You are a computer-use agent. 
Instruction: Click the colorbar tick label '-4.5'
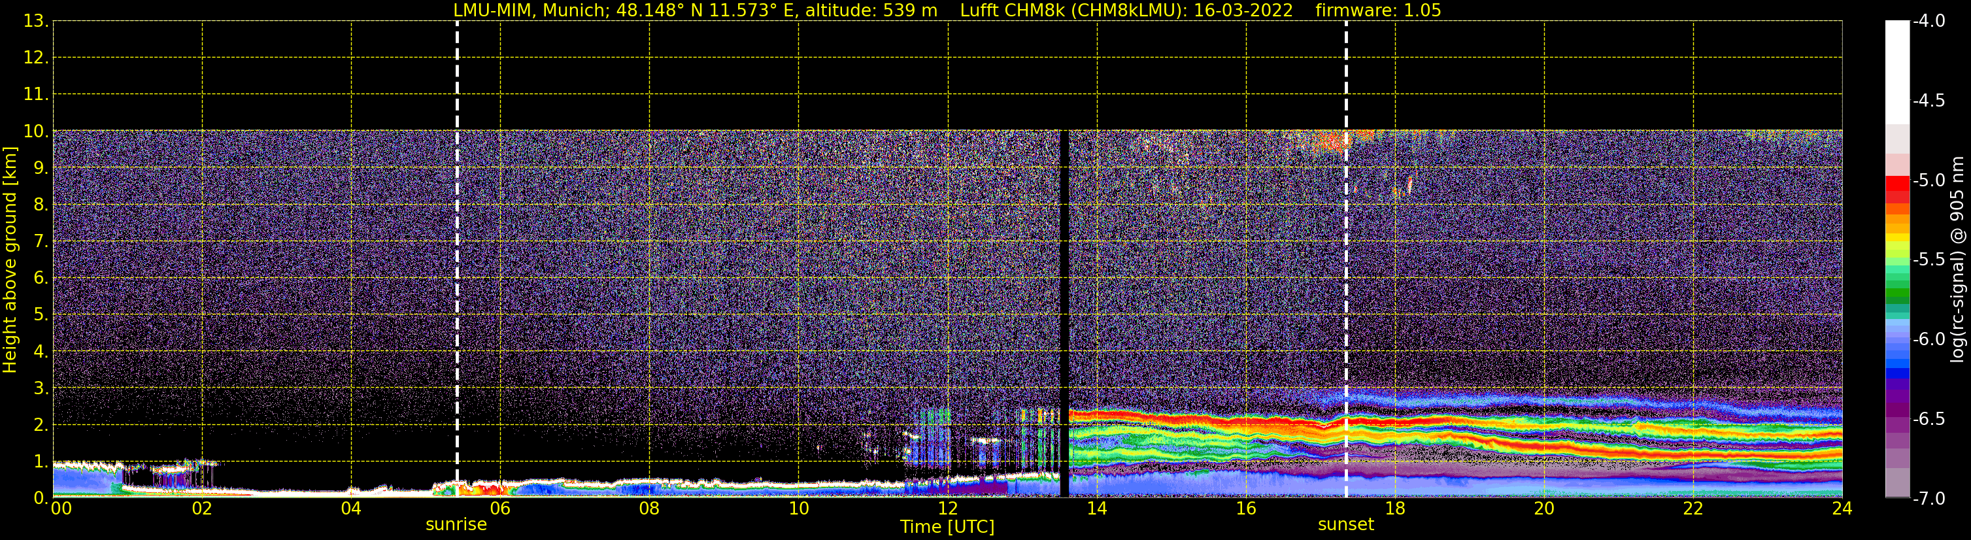tap(1929, 101)
